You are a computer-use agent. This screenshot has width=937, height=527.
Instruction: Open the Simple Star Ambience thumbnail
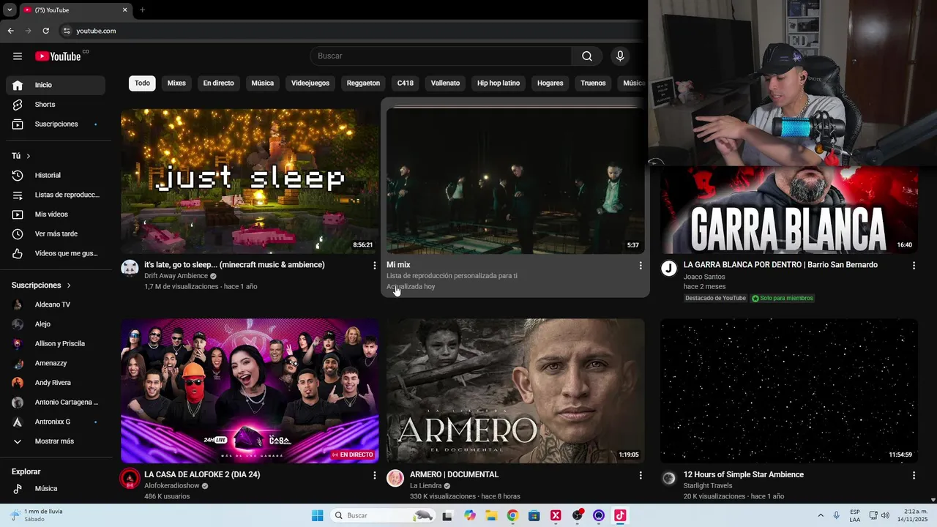789,391
